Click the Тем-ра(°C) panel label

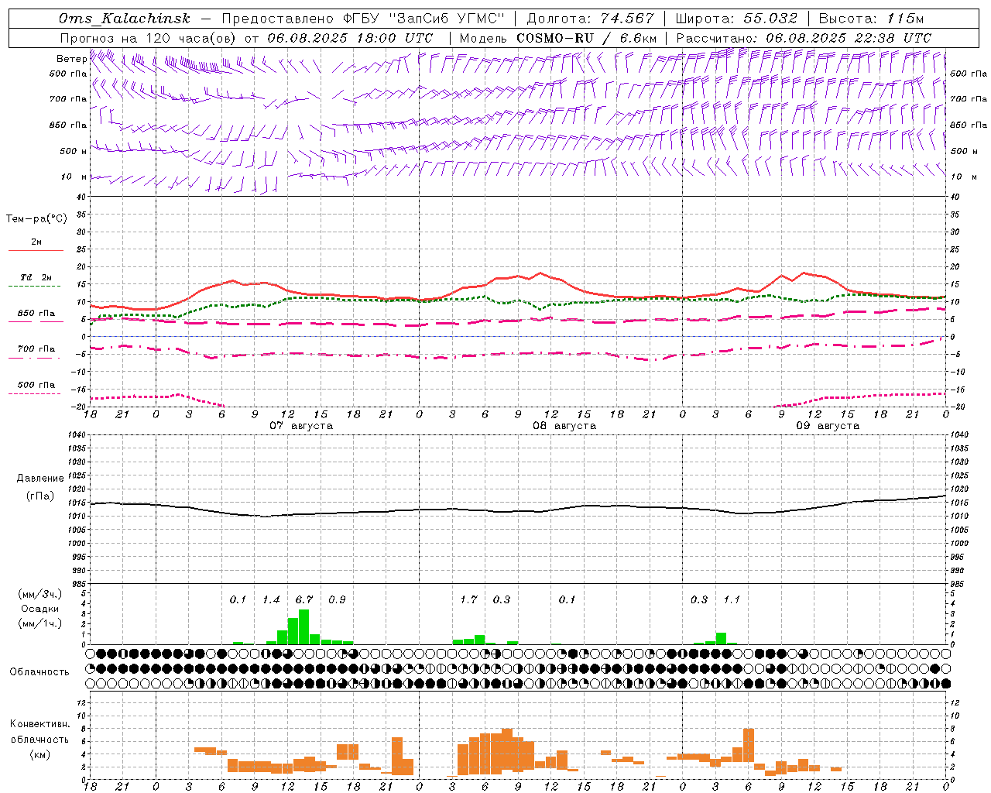[36, 219]
